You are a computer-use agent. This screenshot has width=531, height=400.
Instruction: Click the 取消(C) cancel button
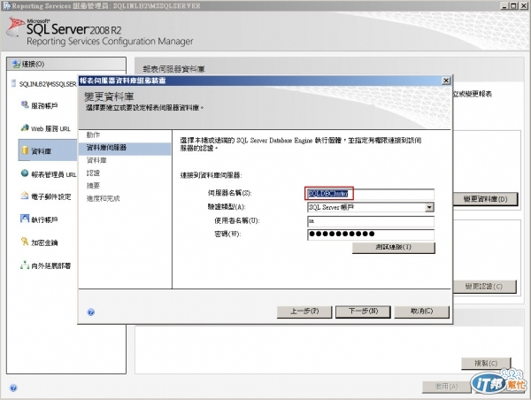pyautogui.click(x=421, y=312)
